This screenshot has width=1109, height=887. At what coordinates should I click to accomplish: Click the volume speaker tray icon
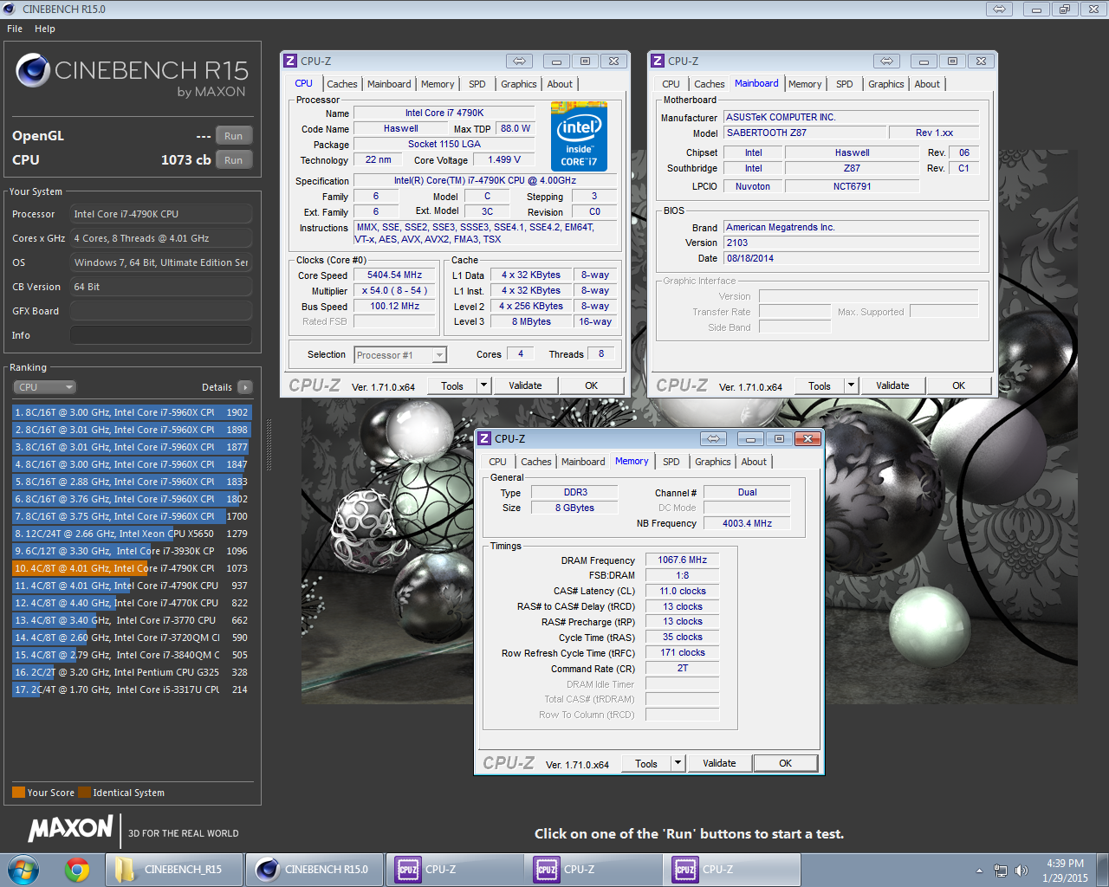1021,871
